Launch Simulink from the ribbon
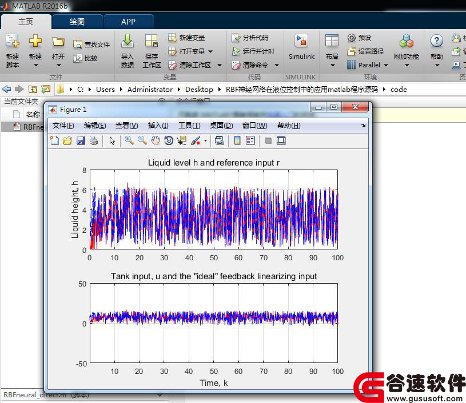Viewport: 466px width, 403px height. (301, 47)
